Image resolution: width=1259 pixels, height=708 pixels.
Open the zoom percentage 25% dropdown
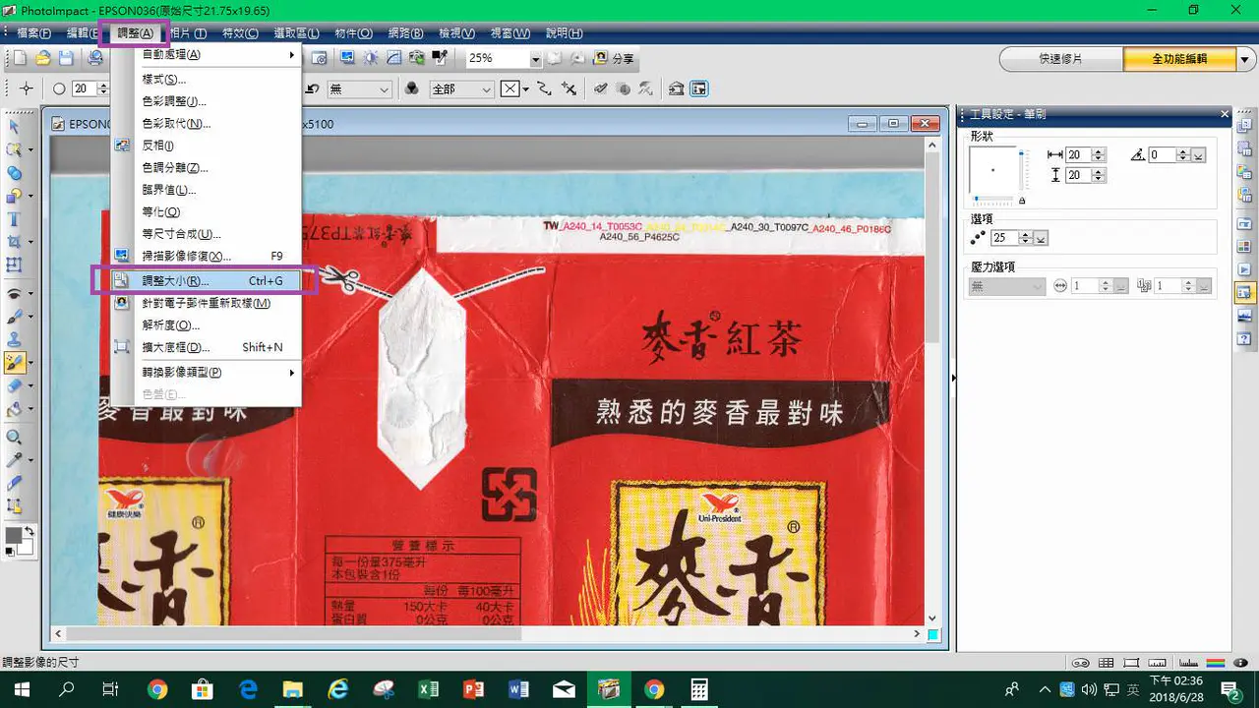coord(535,59)
